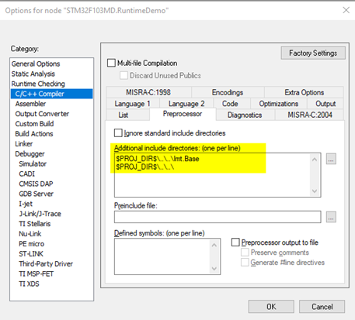The image size is (355, 320).
Task: Select Assembler category
Action: pos(30,104)
